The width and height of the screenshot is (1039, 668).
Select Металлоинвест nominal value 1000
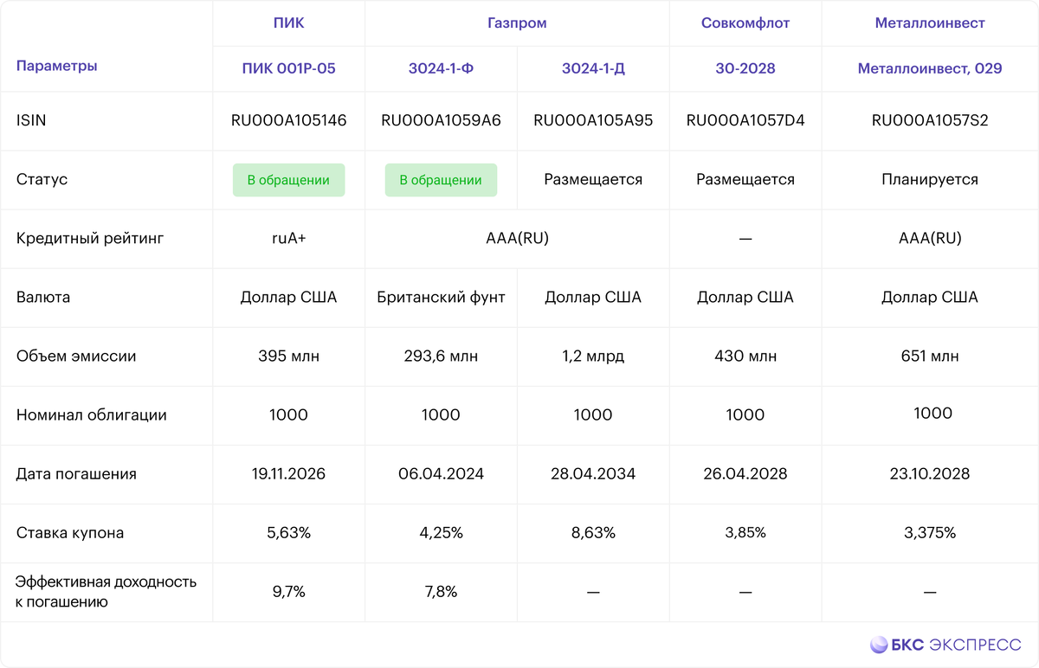click(933, 414)
